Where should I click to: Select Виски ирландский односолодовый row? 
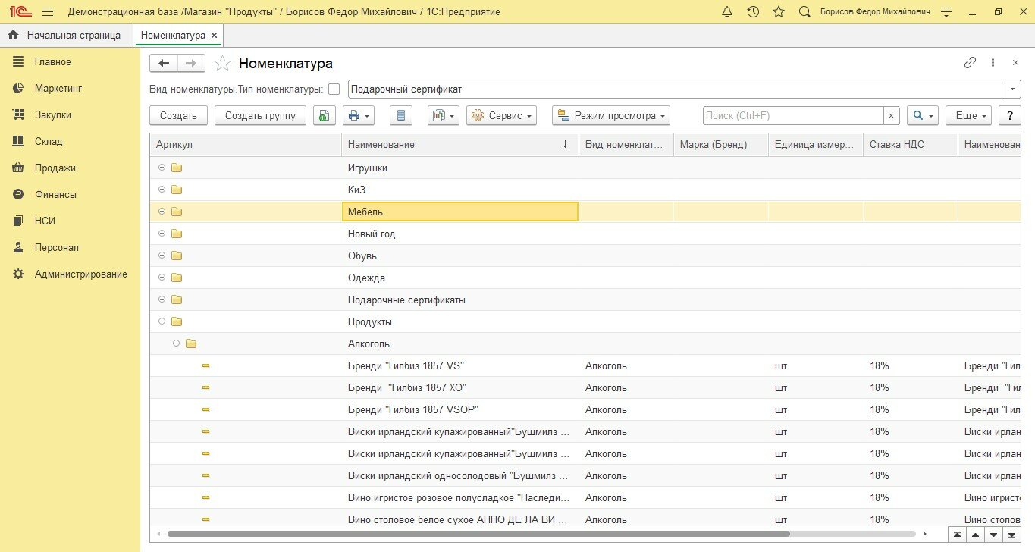click(586, 475)
